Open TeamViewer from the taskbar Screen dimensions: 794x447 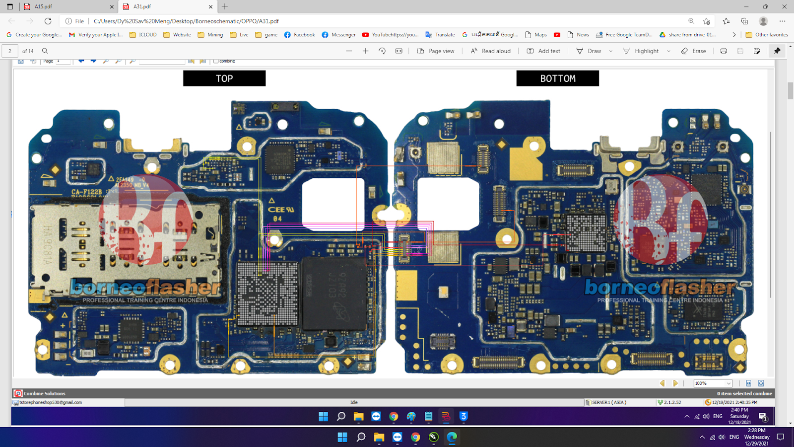pyautogui.click(x=397, y=437)
